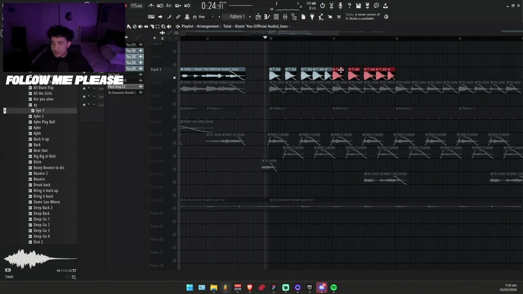Toggle the blend recording overdub icon
Screen dimensions: 523x294
(178, 6)
